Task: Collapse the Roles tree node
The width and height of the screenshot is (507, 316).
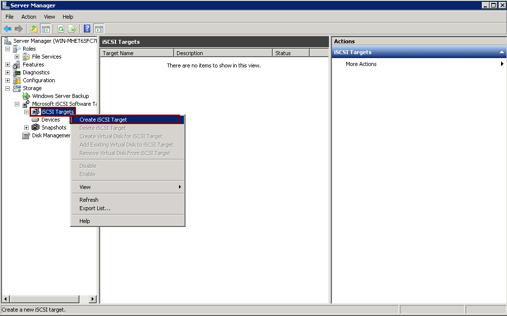Action: 8,49
